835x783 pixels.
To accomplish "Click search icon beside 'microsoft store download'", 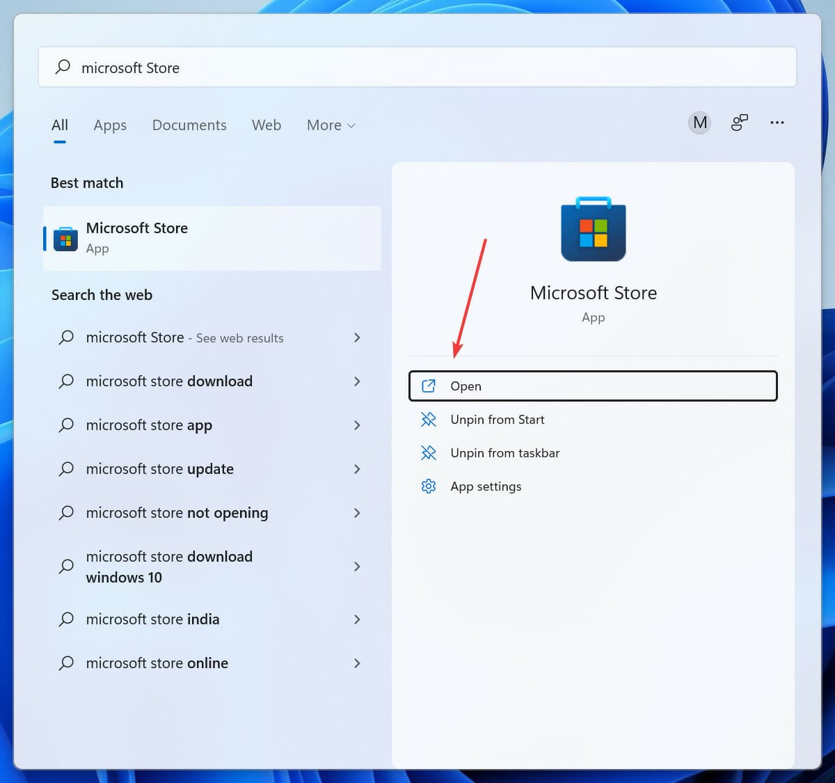I will pyautogui.click(x=66, y=381).
